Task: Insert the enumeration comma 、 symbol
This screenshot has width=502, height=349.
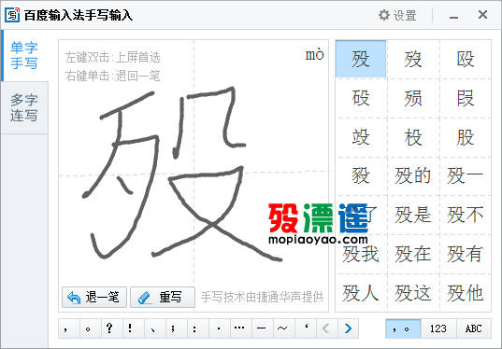Action: (x=154, y=328)
